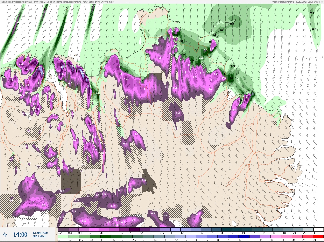Select the bright red 30 swatch in rain legend
The width and height of the screenshot is (324, 242).
[318, 236]
